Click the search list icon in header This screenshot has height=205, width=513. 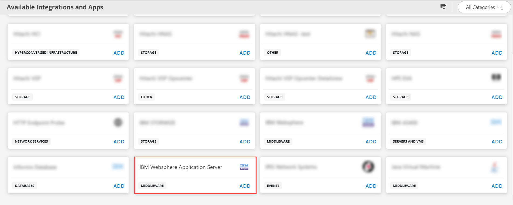tap(443, 7)
